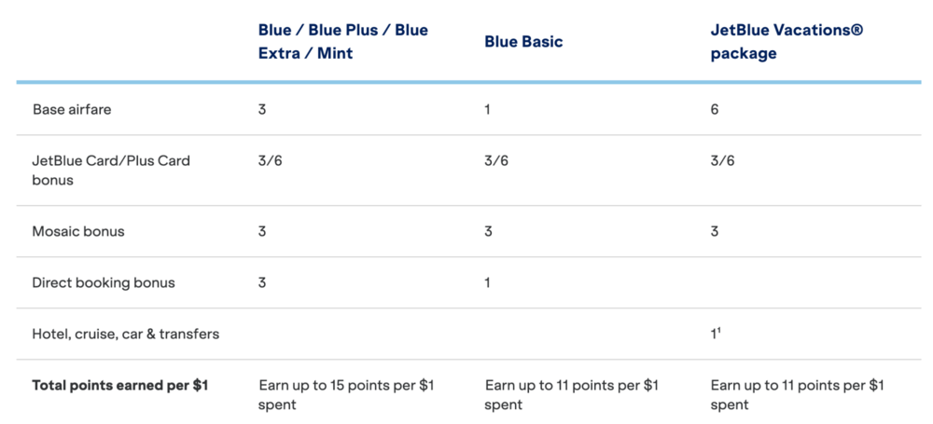Click the "JetBlue Vacations® package" column header
933x424 pixels.
pos(787,42)
